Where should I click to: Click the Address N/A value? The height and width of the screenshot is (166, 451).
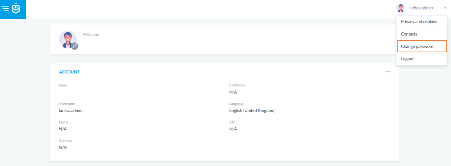[x=63, y=147]
